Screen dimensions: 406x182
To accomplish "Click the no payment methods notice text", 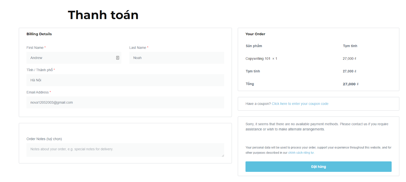I will click(317, 127).
